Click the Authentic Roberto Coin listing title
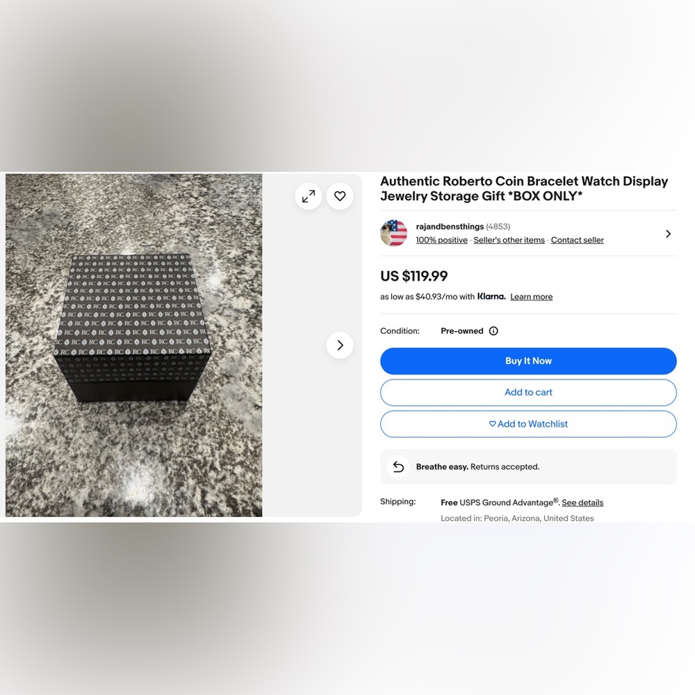 [x=524, y=188]
